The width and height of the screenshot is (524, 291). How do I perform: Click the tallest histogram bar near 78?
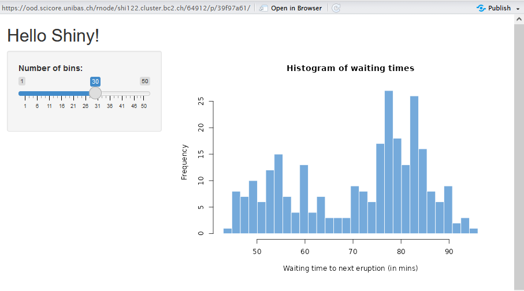click(x=389, y=162)
